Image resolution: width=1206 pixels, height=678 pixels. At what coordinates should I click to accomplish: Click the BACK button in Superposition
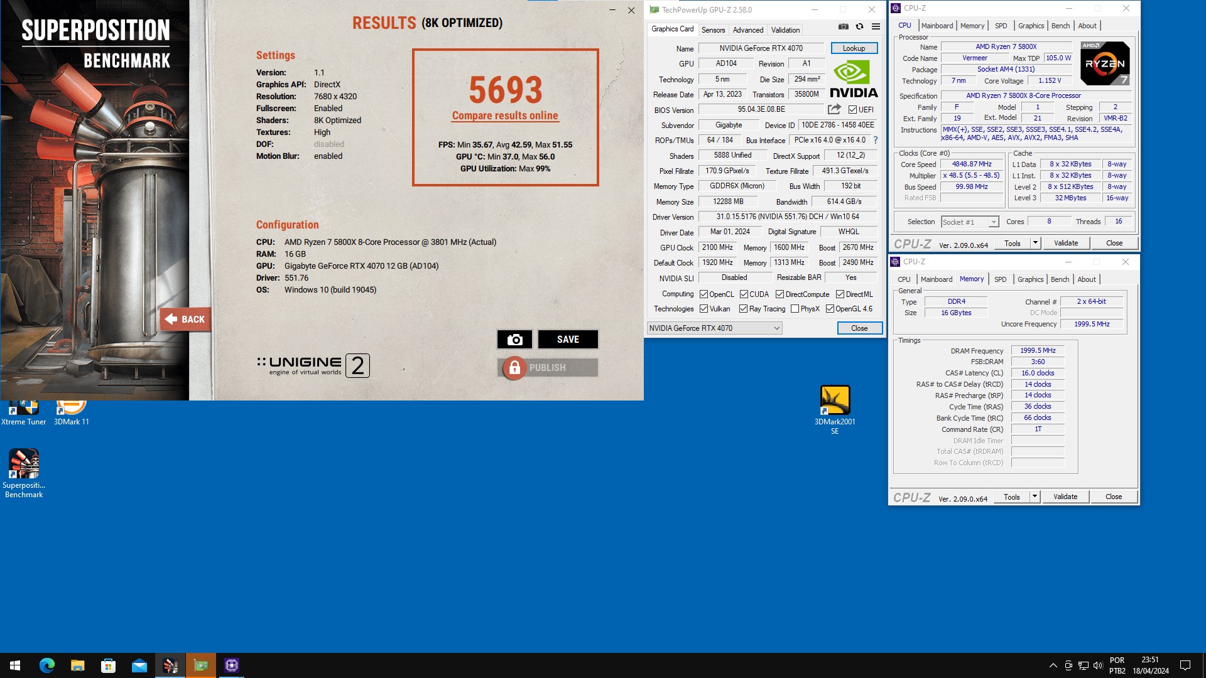click(185, 320)
